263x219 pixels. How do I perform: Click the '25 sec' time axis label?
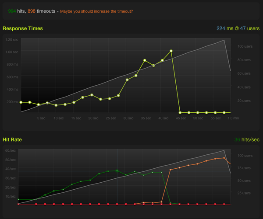(111, 118)
